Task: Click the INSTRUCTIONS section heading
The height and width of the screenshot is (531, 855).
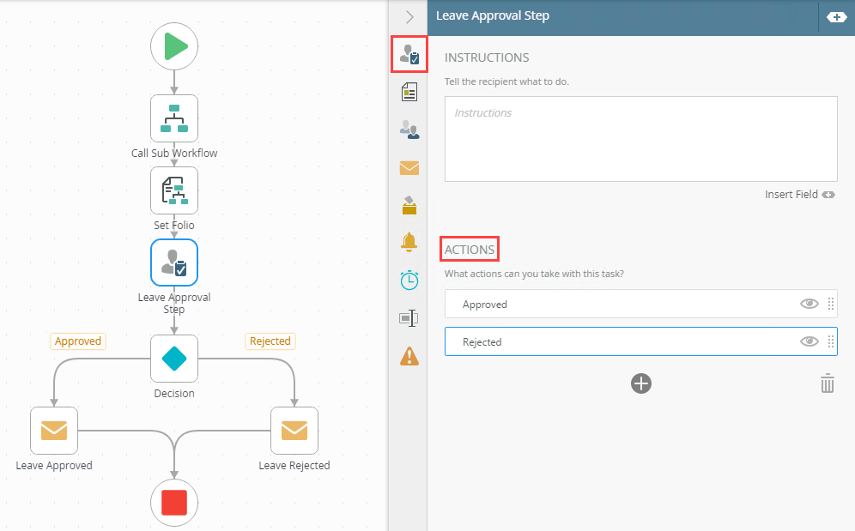Action: click(487, 57)
